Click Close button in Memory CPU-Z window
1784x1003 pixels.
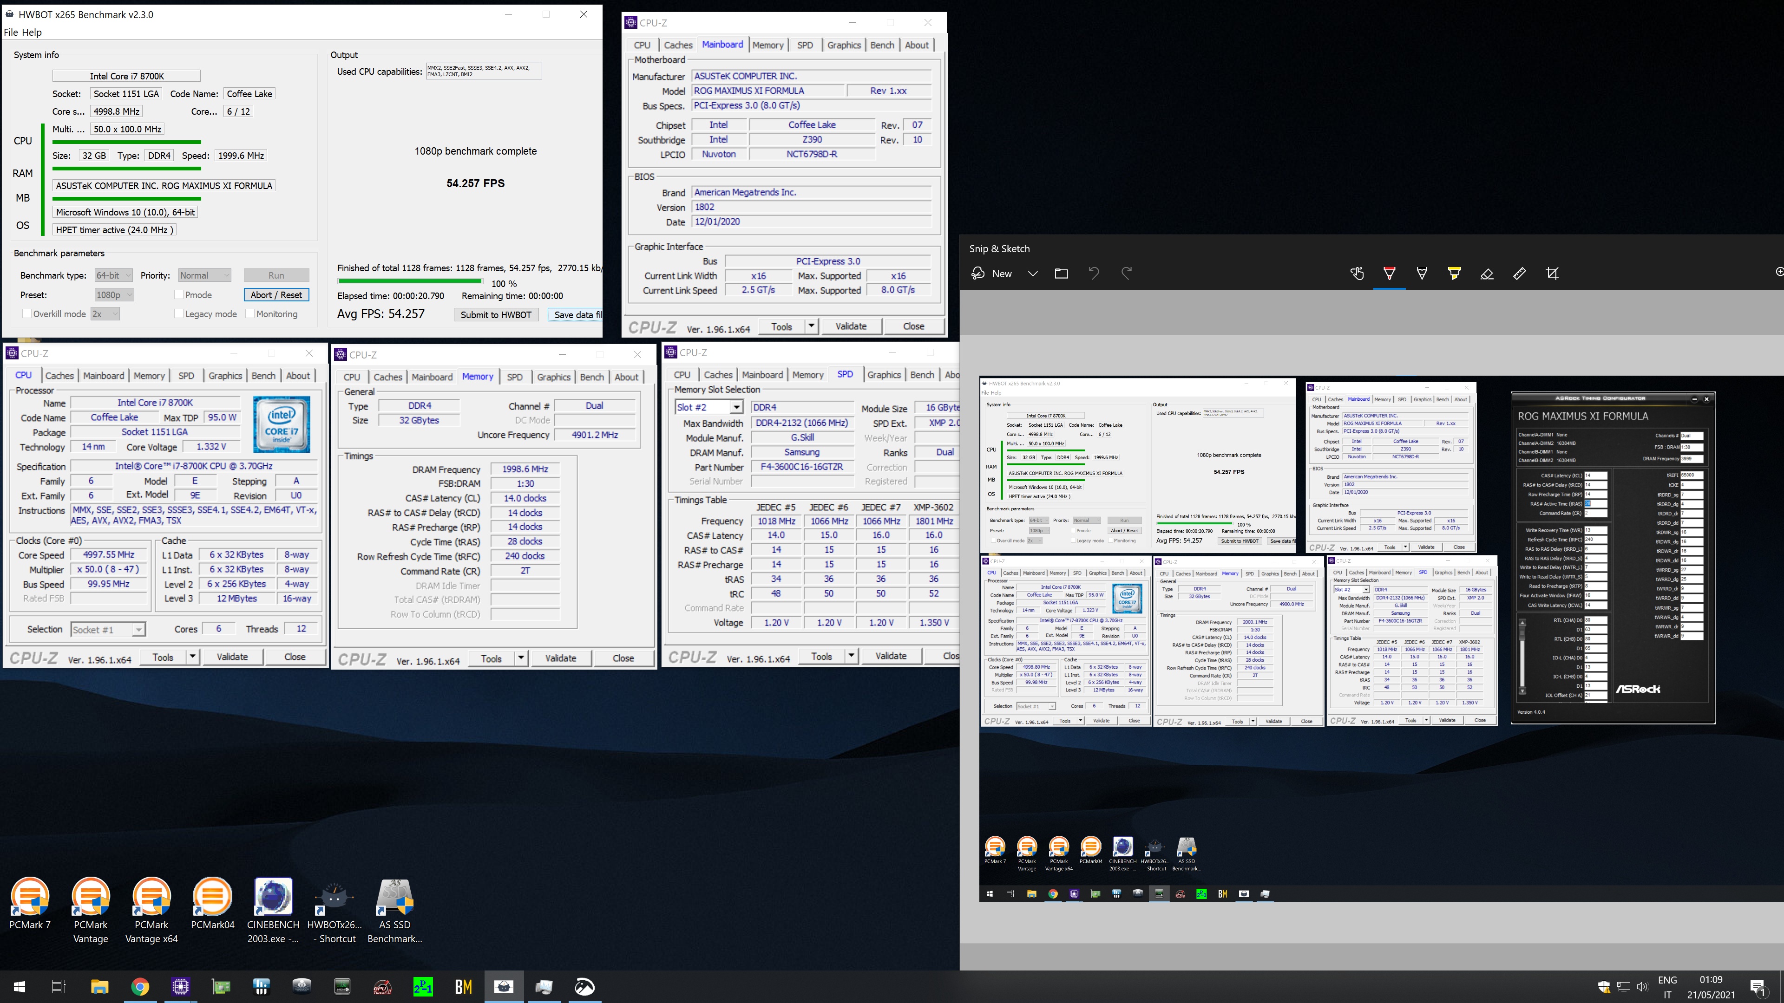[623, 658]
